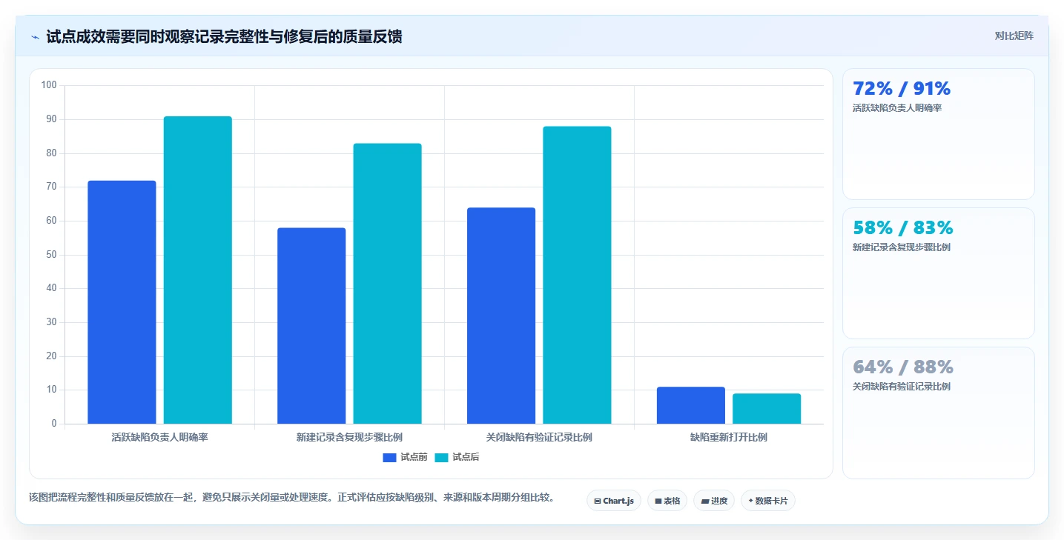Select the 进度 tag
The image size is (1064, 540).
coord(714,501)
